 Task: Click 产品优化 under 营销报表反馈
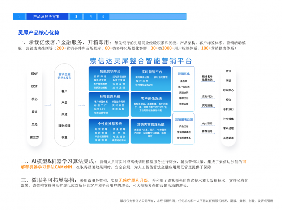coord(184,127)
